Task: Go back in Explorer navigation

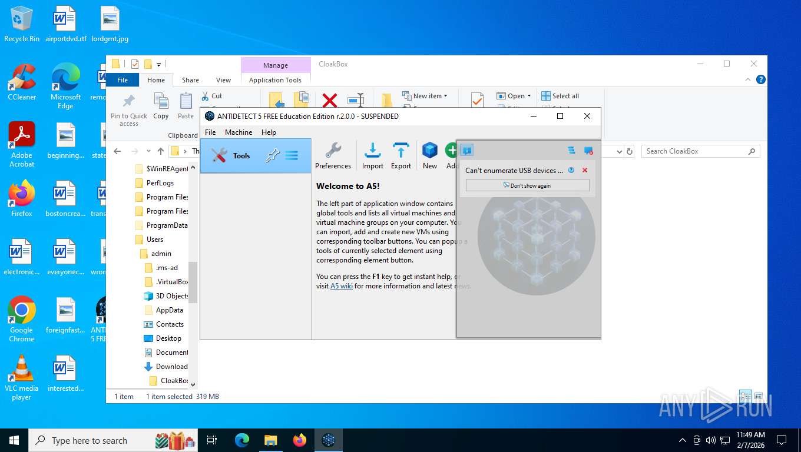Action: [x=117, y=151]
